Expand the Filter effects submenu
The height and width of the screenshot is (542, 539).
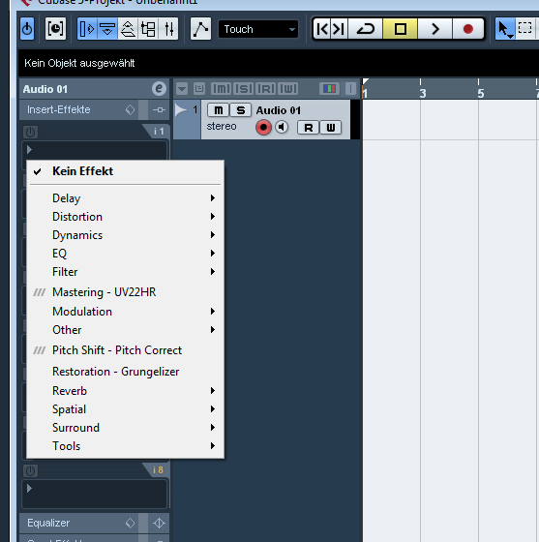(x=125, y=272)
